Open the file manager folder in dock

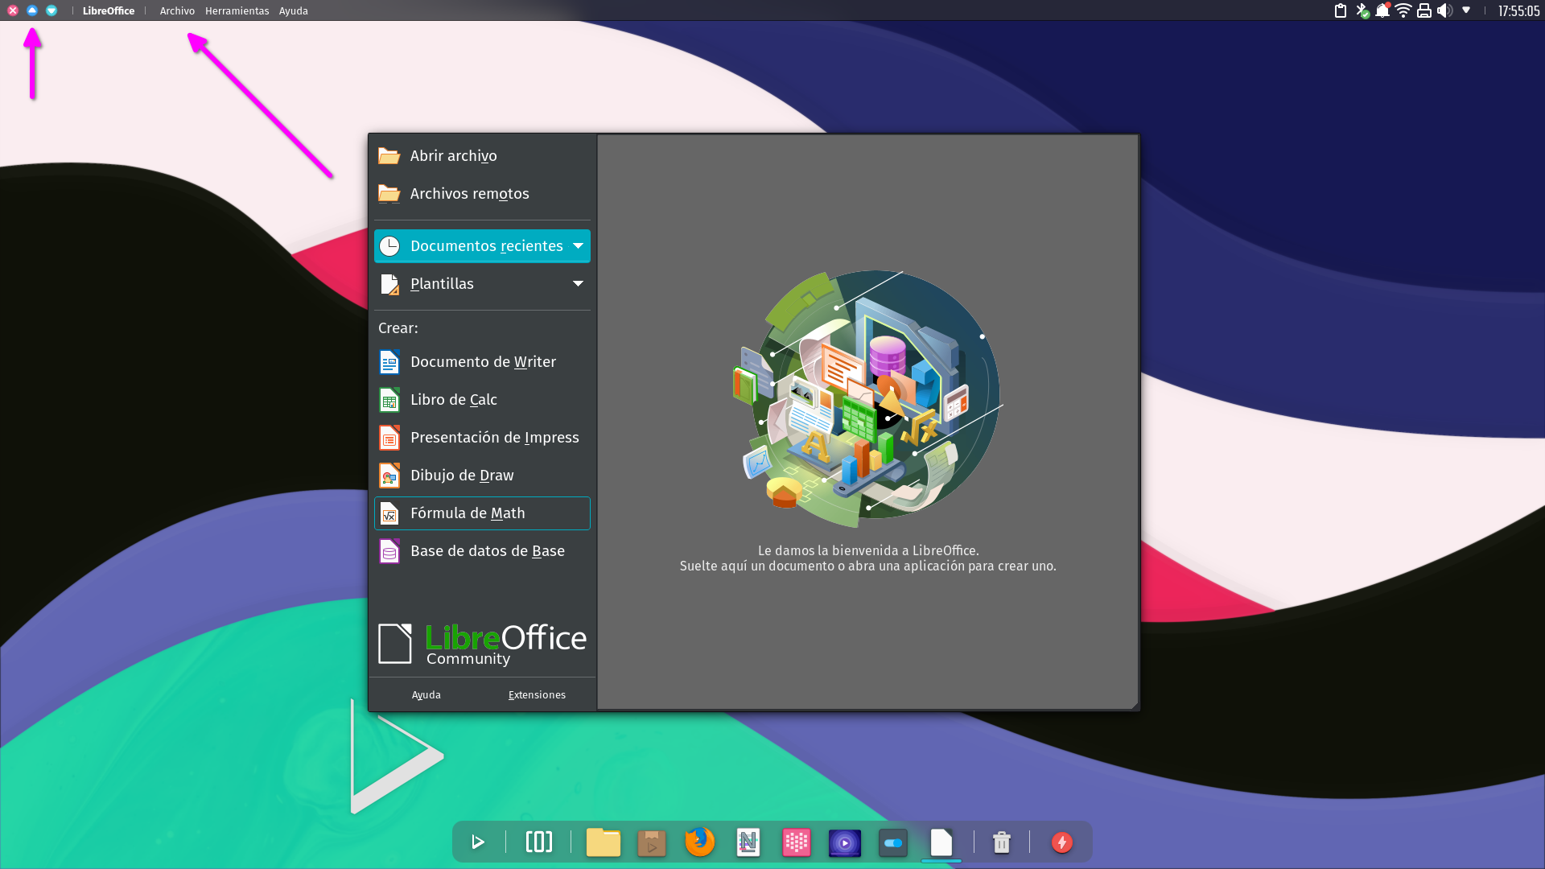pos(604,842)
